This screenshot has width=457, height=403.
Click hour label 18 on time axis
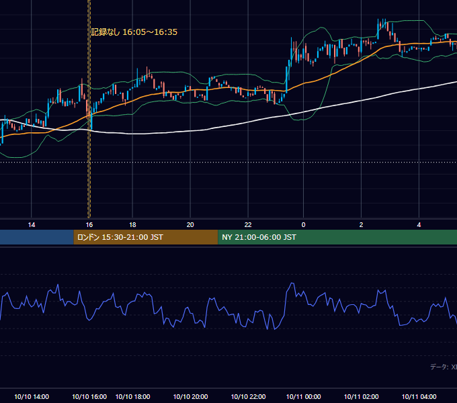point(132,225)
